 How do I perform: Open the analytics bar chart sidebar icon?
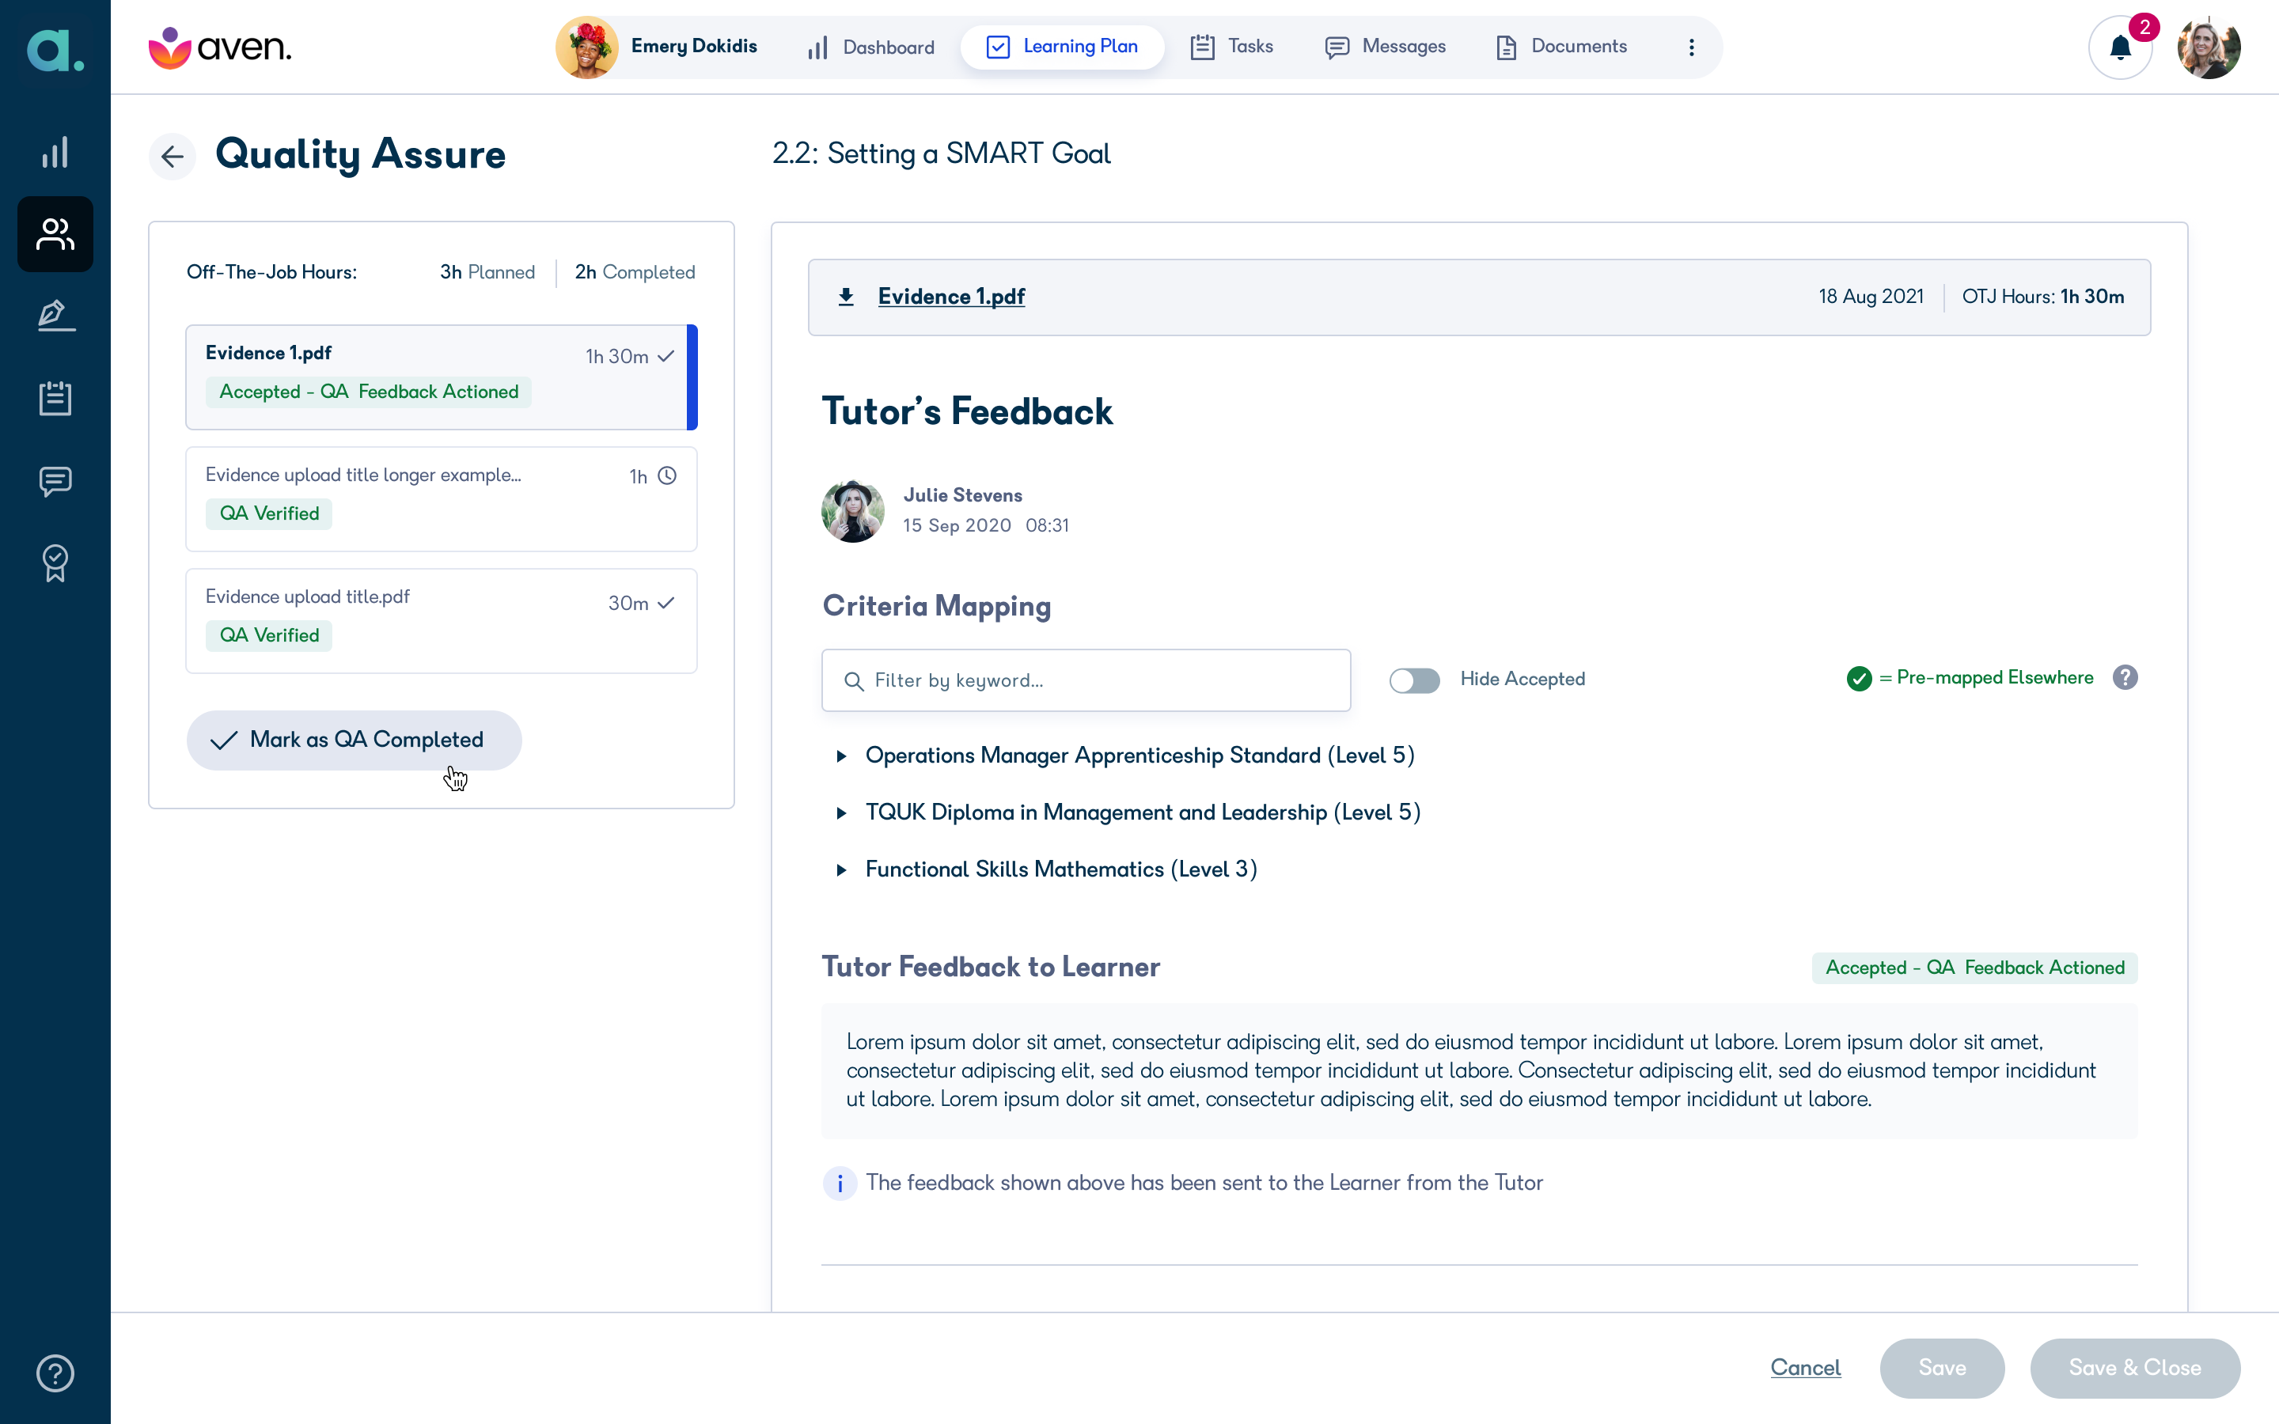pyautogui.click(x=55, y=152)
